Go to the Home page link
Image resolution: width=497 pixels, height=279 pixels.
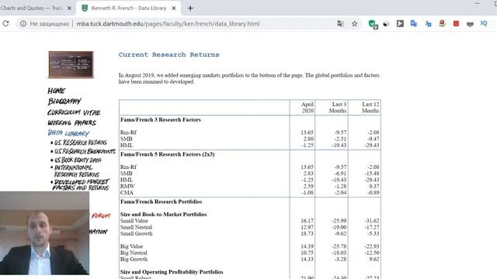pos(57,91)
